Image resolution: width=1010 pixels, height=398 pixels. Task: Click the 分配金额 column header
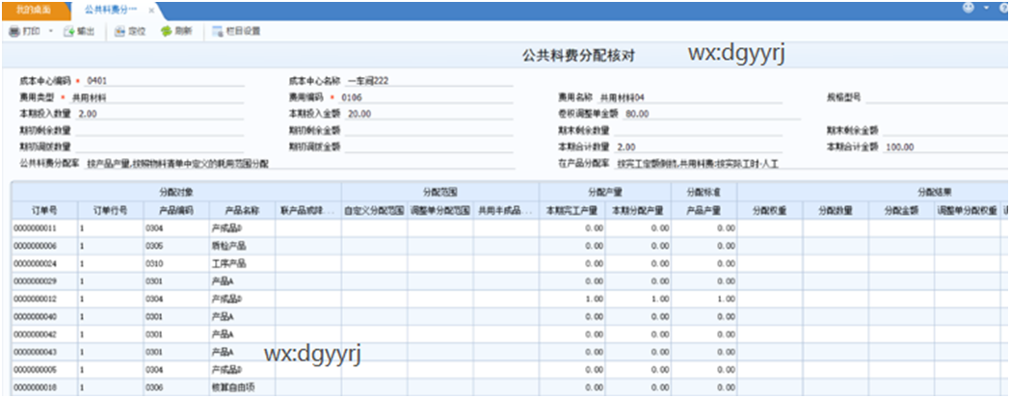(x=901, y=211)
